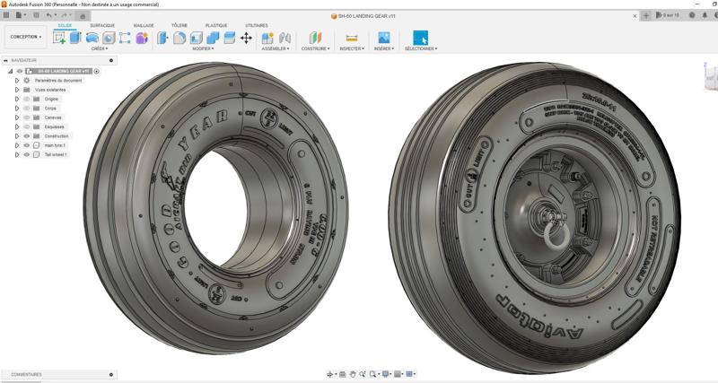Open the CONCEPTION workspace dropdown

[26, 37]
